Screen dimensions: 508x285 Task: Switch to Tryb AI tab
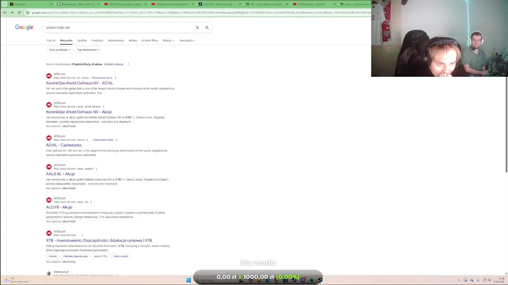50,40
